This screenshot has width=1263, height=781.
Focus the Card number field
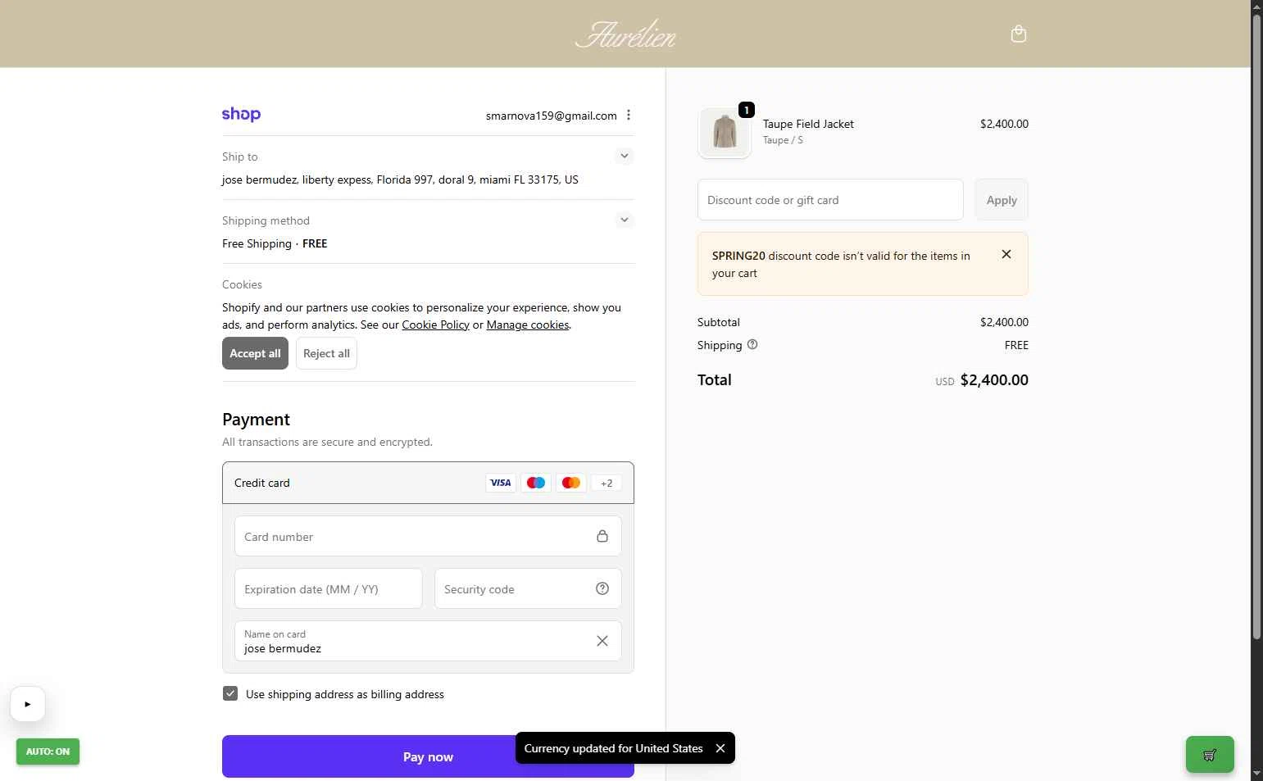[428, 536]
